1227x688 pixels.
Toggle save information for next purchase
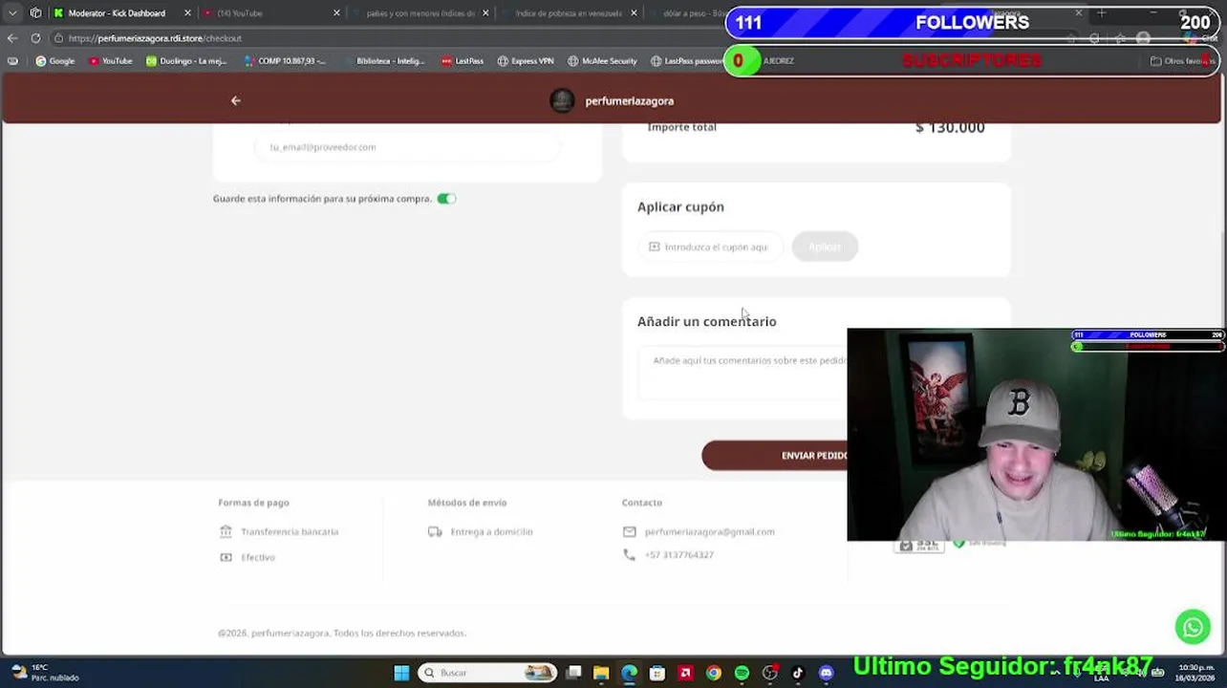[446, 199]
